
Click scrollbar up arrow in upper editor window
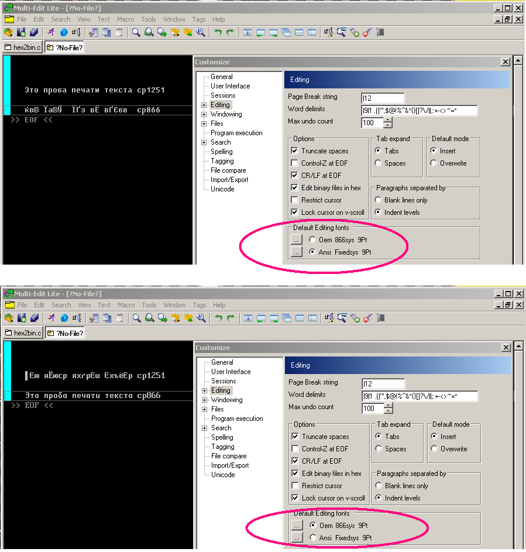point(518,61)
